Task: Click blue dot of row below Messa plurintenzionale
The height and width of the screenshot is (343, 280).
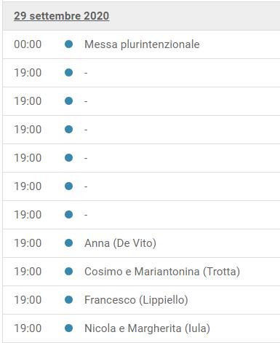Action: 69,73
